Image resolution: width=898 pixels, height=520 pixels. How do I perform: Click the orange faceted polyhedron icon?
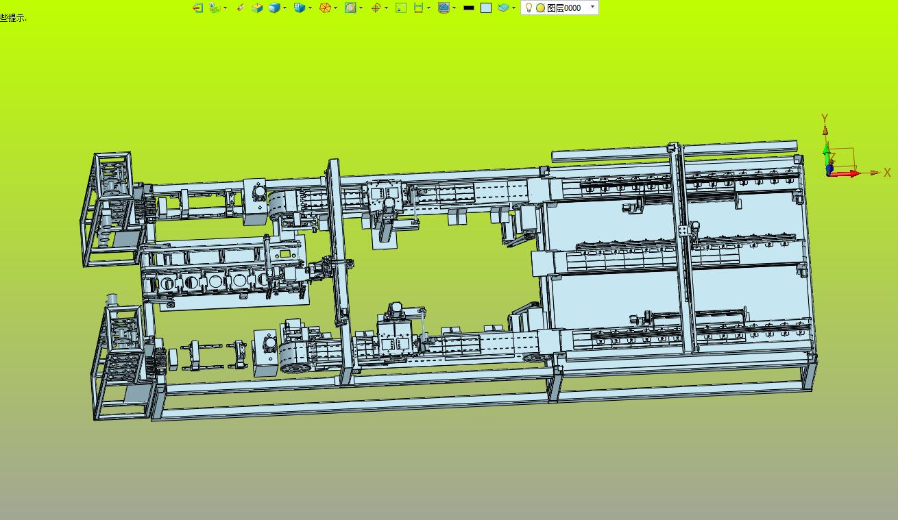[325, 8]
